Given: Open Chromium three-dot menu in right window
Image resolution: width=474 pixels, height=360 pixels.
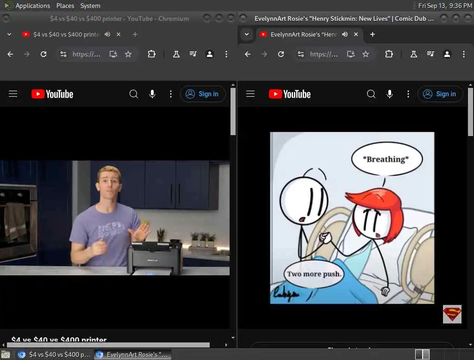Looking at the screenshot, I should (464, 54).
